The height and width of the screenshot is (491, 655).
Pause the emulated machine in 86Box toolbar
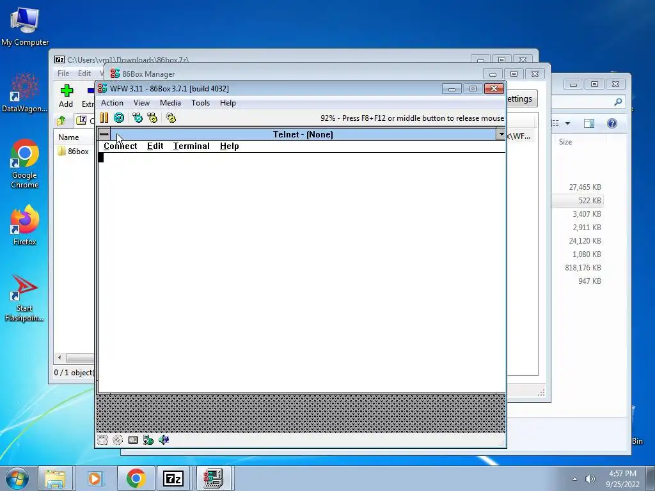pyautogui.click(x=104, y=118)
